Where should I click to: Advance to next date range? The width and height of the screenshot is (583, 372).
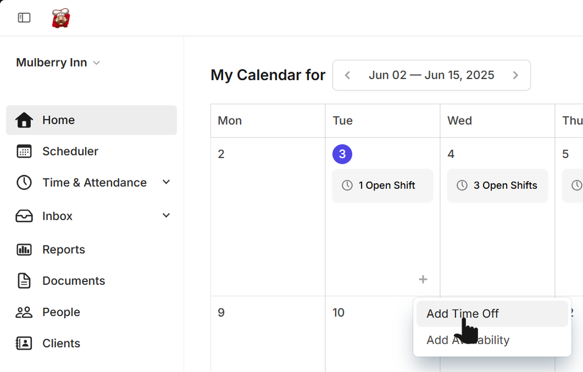click(515, 75)
